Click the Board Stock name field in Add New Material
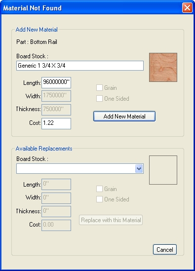195x271 pixels. [80, 66]
